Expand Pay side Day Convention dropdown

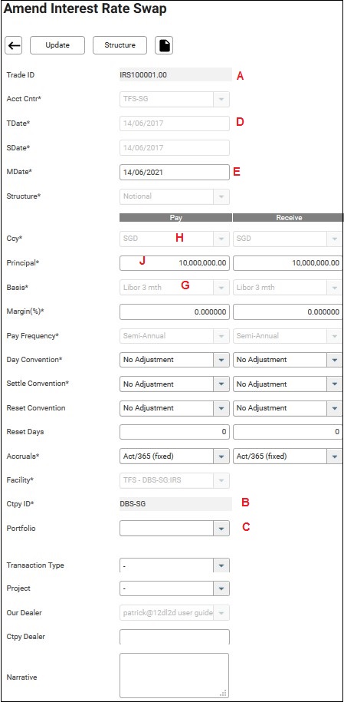(x=221, y=360)
